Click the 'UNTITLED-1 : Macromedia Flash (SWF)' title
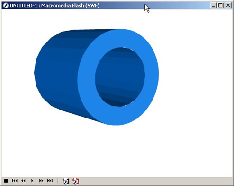234x186 pixels. [x=54, y=6]
